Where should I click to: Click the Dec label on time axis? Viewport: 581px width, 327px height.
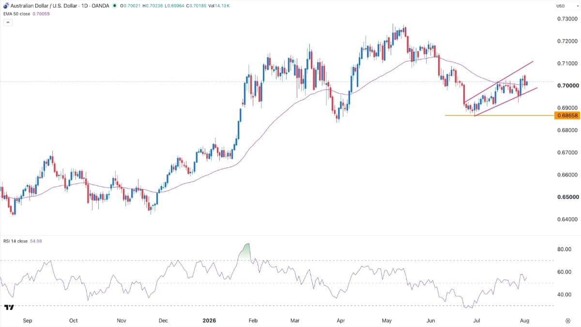(x=163, y=321)
